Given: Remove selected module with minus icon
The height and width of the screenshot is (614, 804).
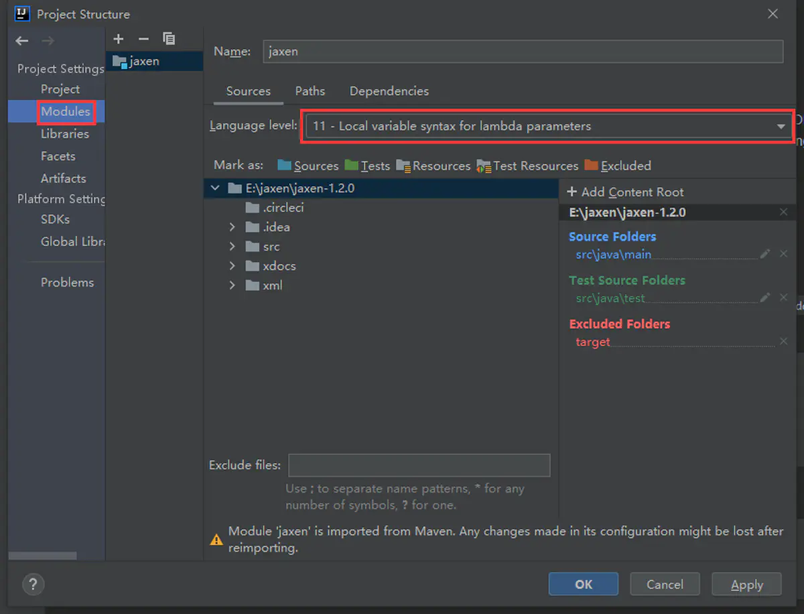Looking at the screenshot, I should click(143, 39).
